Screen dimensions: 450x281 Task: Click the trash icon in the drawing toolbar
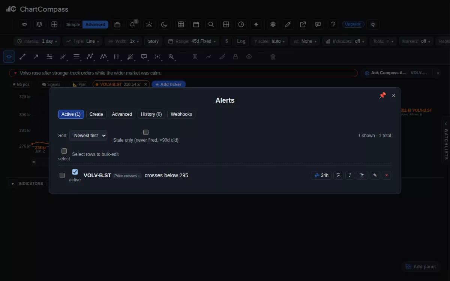click(x=273, y=57)
